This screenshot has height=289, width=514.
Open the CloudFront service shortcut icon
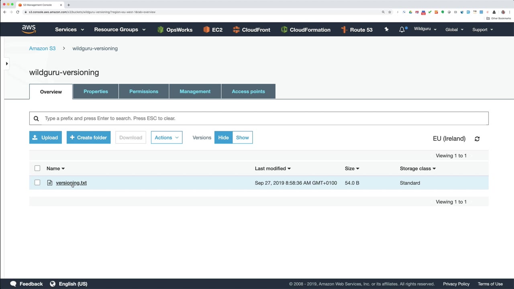coord(236,30)
